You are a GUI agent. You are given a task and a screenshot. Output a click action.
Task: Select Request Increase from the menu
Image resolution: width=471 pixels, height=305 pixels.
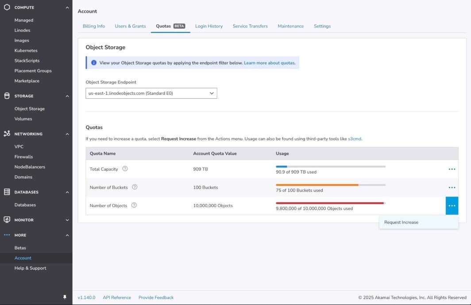click(401, 222)
